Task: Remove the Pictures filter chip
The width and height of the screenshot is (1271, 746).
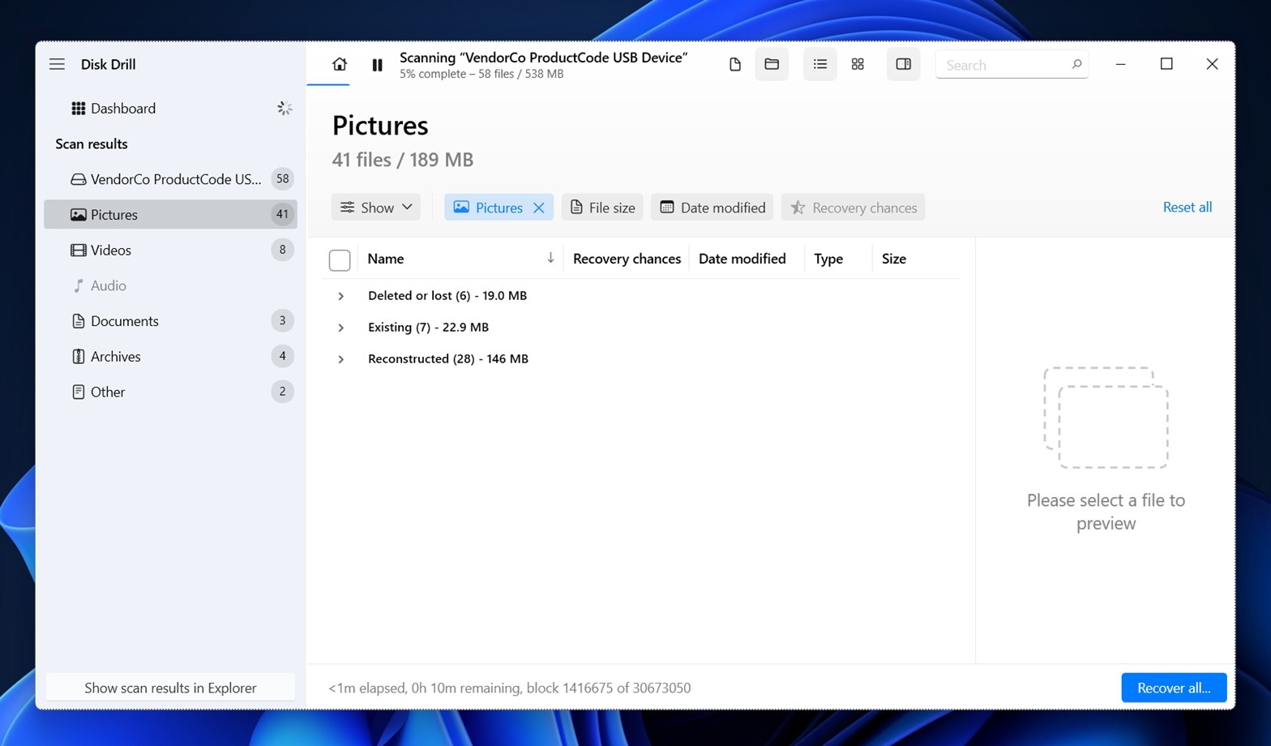Action: [538, 208]
